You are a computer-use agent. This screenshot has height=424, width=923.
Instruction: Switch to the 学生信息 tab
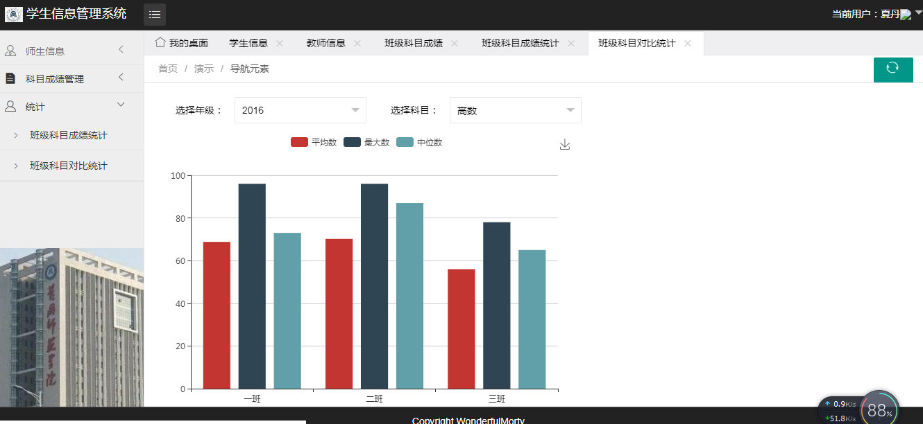click(248, 43)
